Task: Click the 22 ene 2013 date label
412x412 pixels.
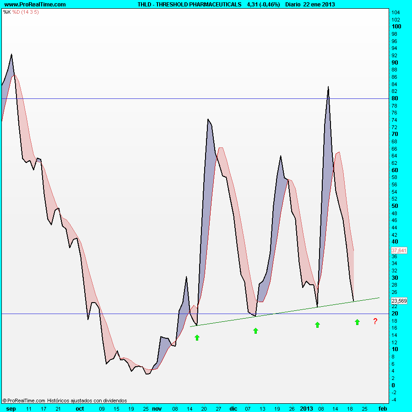Action: (319, 5)
